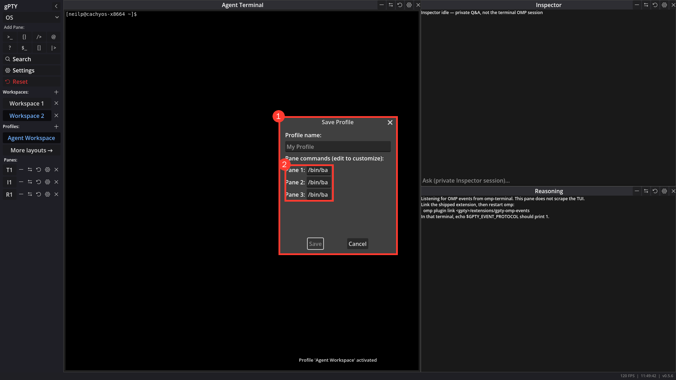Click the red Reset button
The image size is (676, 380).
32,82
